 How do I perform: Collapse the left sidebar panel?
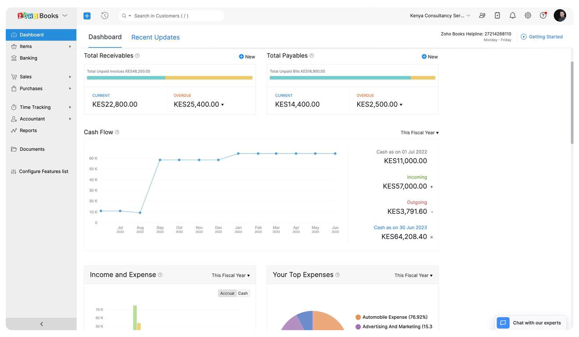[41, 324]
